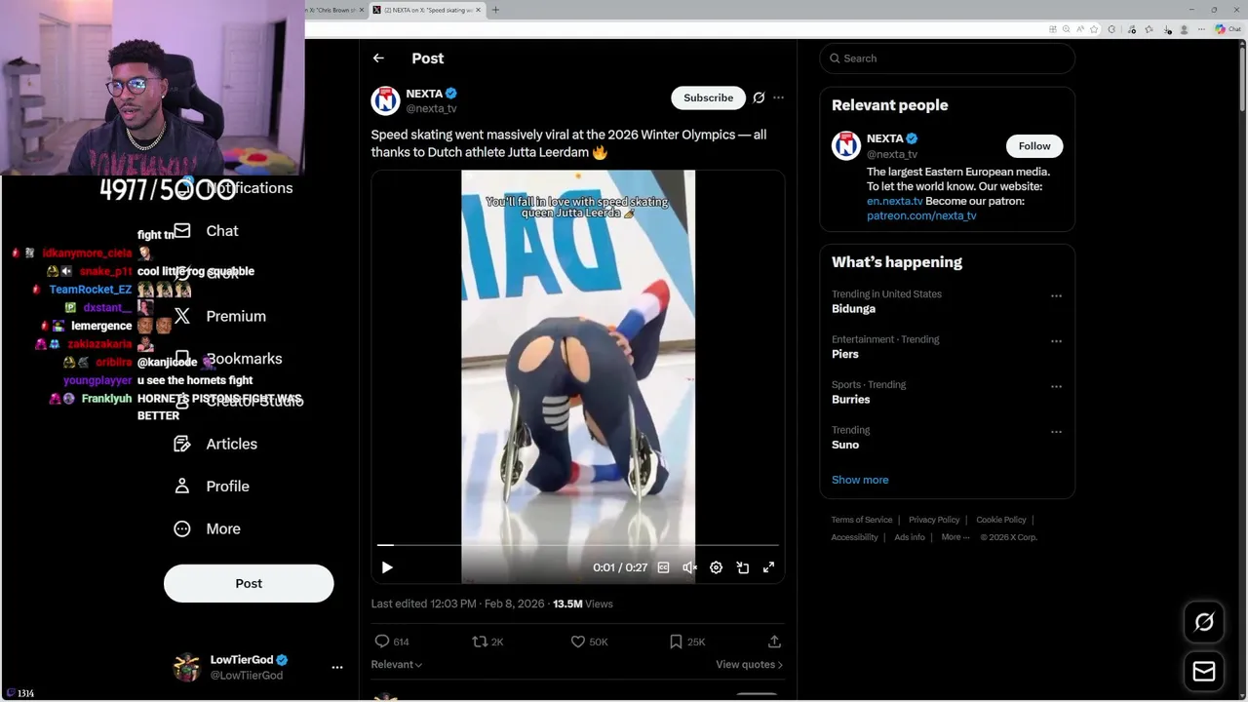Viewport: 1248px width, 702px height.
Task: Follow NEXTA in Relevant people
Action: [x=1034, y=146]
